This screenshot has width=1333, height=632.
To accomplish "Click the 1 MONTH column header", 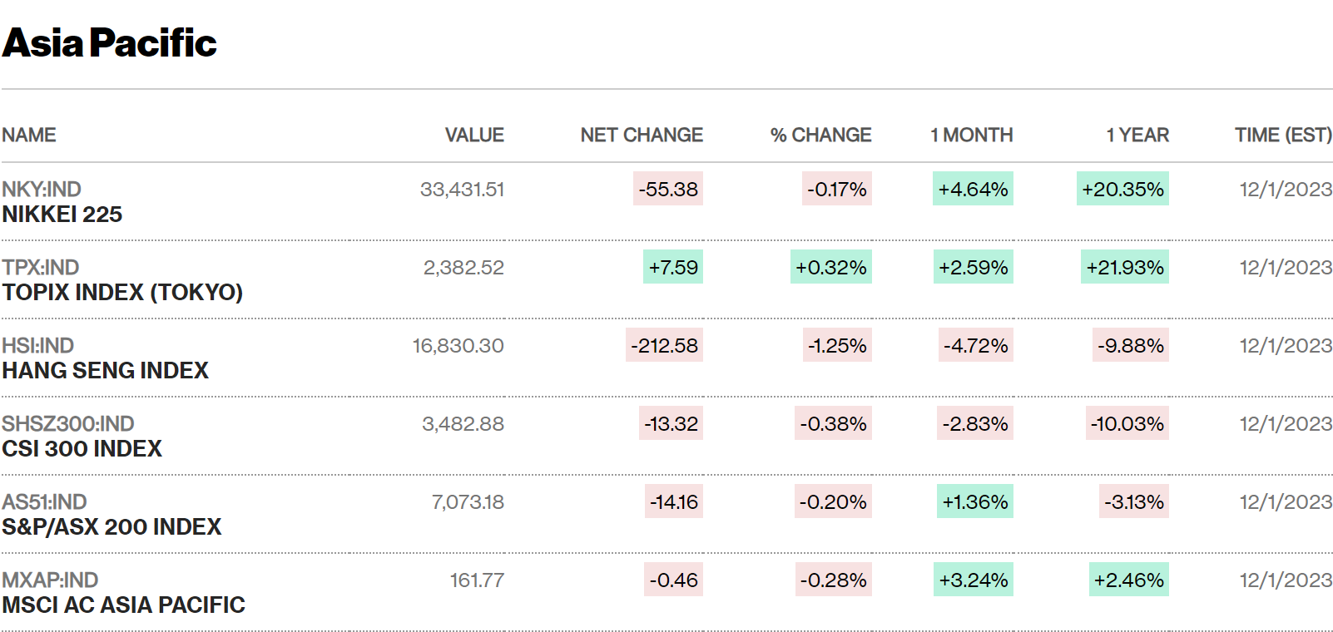I will point(971,135).
